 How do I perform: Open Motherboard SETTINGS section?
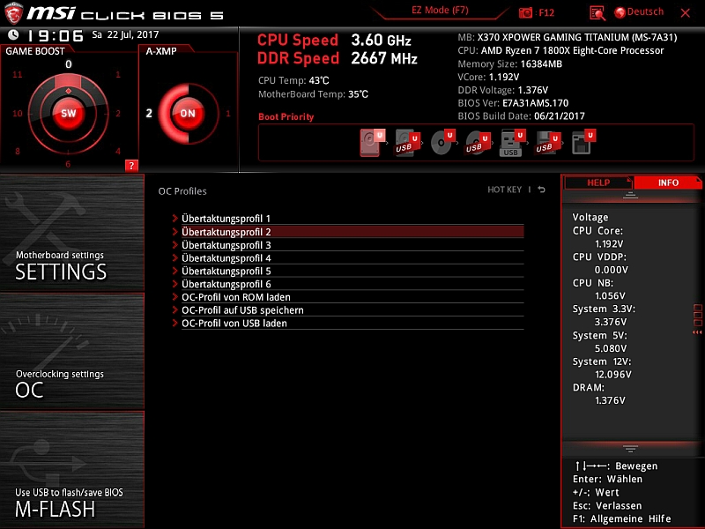coord(72,233)
